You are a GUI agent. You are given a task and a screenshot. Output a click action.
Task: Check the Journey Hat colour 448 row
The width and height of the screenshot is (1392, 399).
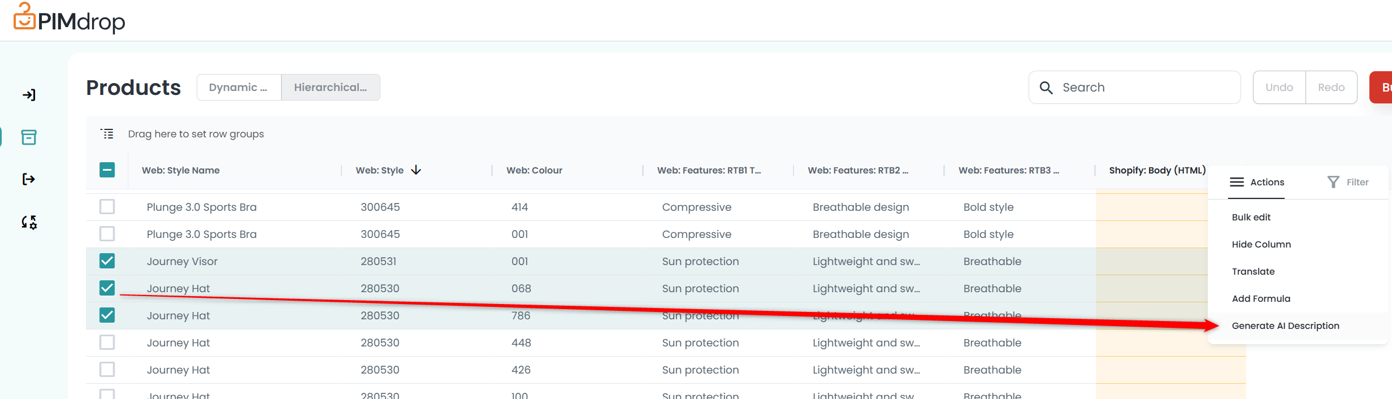(x=107, y=342)
